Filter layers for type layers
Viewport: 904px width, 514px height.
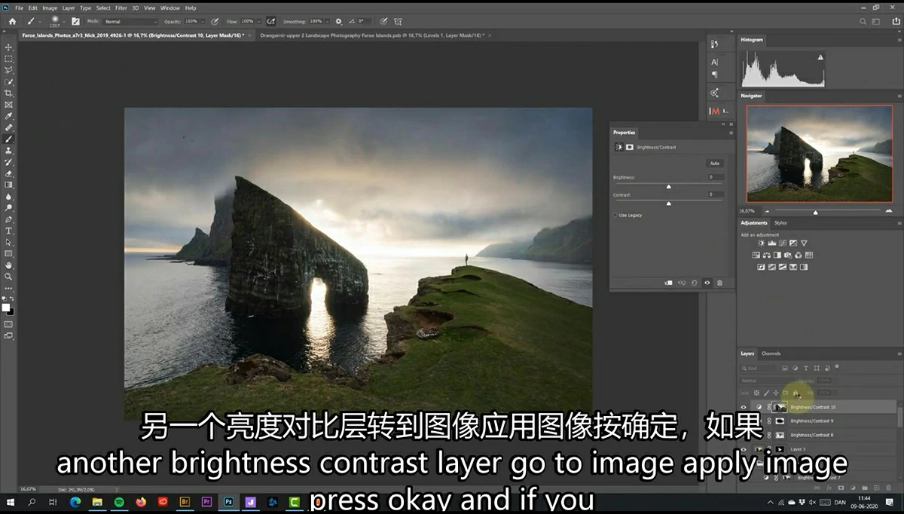click(x=807, y=369)
